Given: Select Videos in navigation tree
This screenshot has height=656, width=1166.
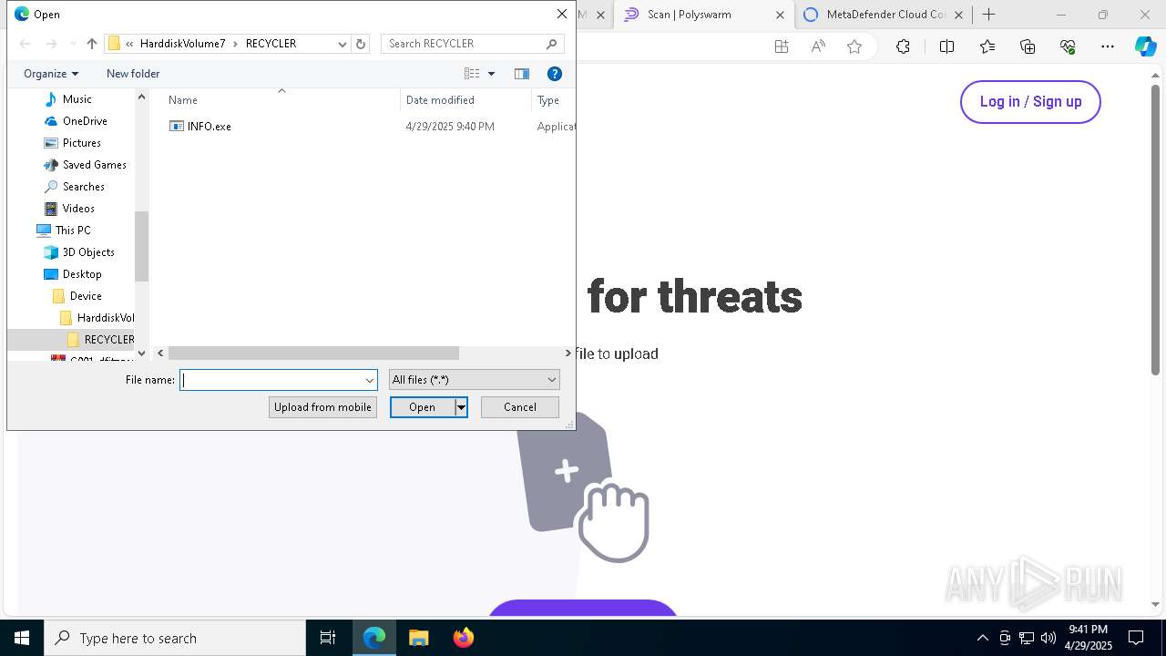Looking at the screenshot, I should click(x=78, y=209).
